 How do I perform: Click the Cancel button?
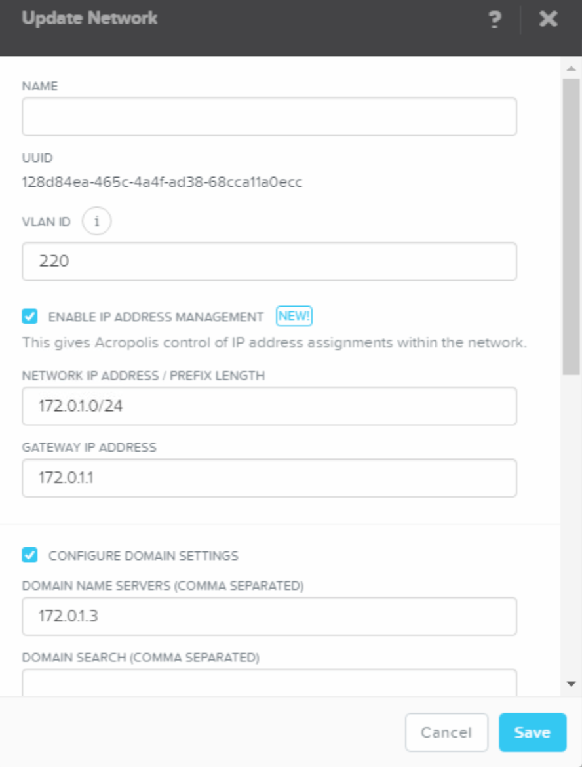pyautogui.click(x=446, y=732)
